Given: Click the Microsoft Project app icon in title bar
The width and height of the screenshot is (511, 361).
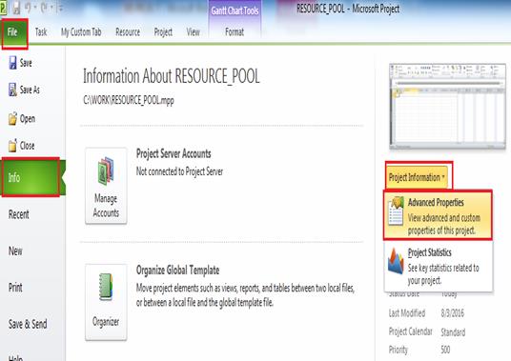Looking at the screenshot, I should (3, 9).
